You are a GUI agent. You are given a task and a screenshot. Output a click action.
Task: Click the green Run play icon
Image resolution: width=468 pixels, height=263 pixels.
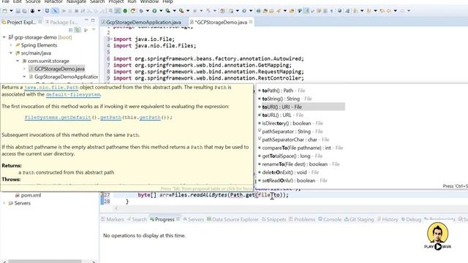pyautogui.click(x=154, y=11)
